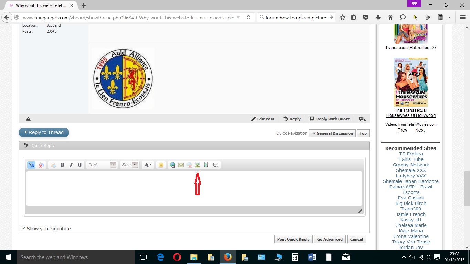Click the site identity globe icon in URL bar
Image resolution: width=470 pixels, height=264 pixels.
17,17
